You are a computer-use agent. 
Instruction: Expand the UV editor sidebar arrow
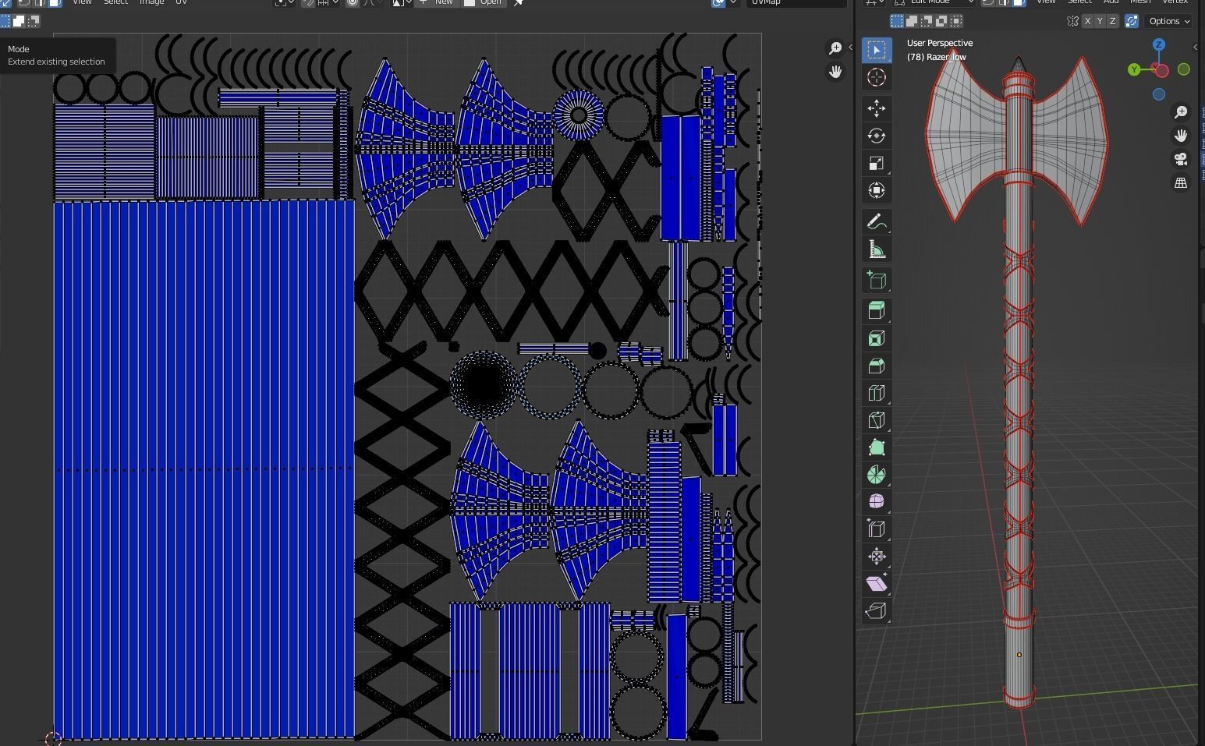click(x=850, y=48)
